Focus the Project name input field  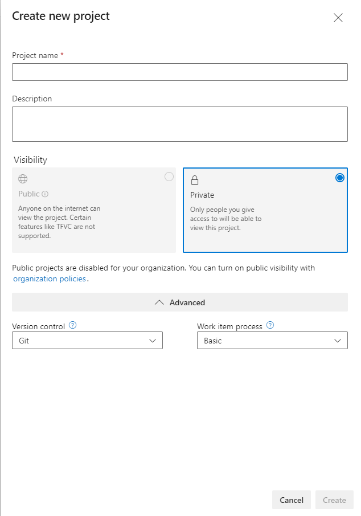pyautogui.click(x=180, y=72)
